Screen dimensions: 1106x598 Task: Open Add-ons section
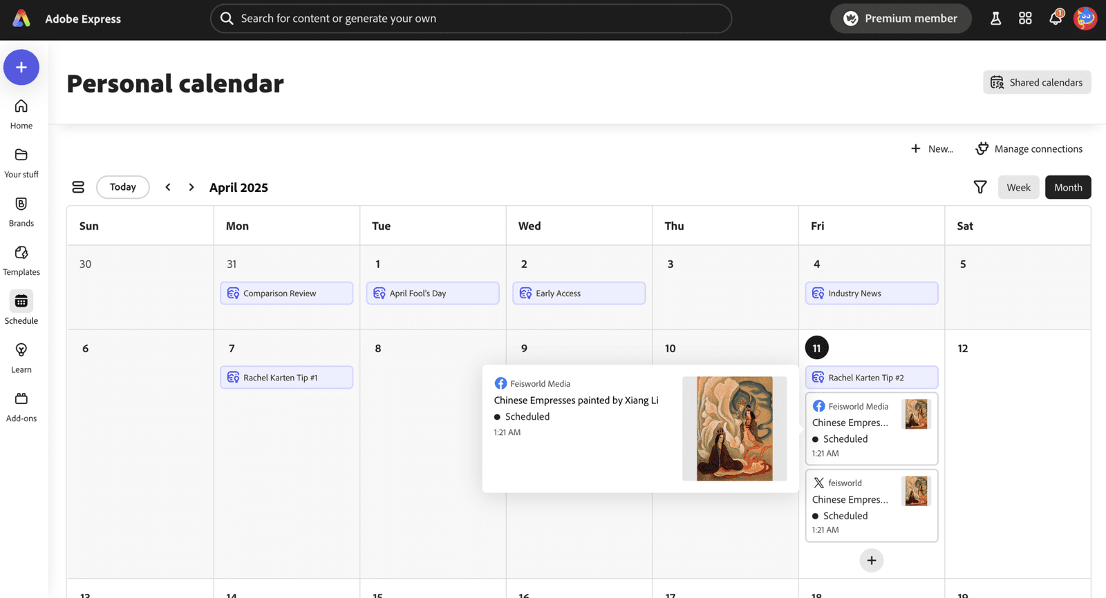[x=21, y=407]
